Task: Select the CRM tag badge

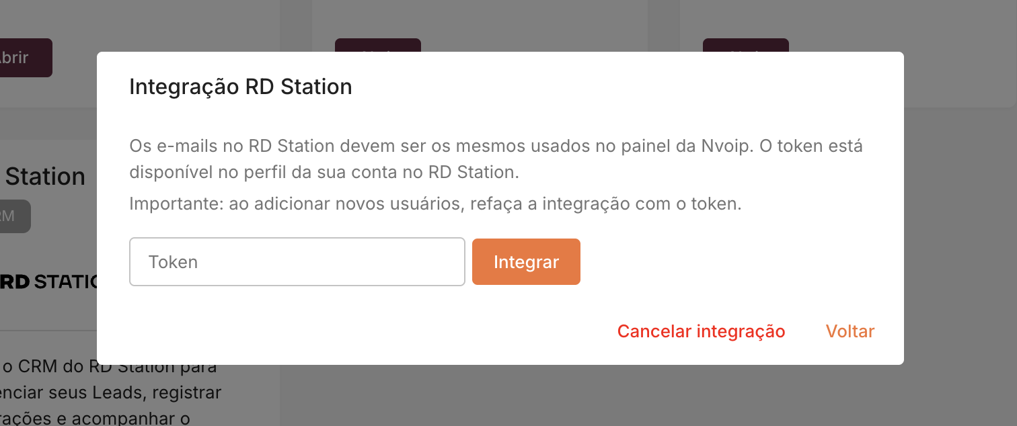Action: (13, 216)
